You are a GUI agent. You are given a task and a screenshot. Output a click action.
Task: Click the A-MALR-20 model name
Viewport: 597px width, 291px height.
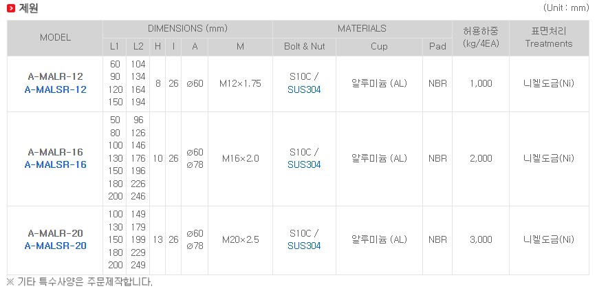(x=56, y=233)
